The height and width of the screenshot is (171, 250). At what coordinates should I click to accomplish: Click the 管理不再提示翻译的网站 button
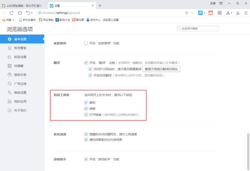pos(161,69)
